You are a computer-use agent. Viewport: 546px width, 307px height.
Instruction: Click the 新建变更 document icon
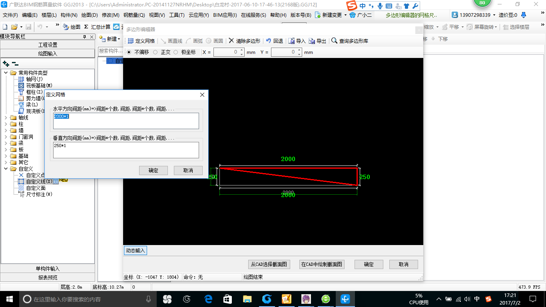click(318, 15)
